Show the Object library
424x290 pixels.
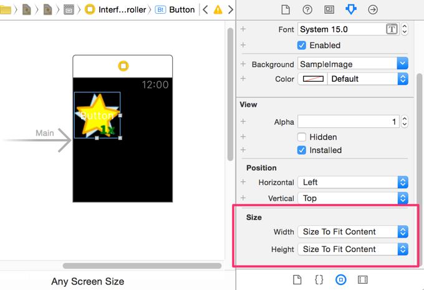click(340, 279)
